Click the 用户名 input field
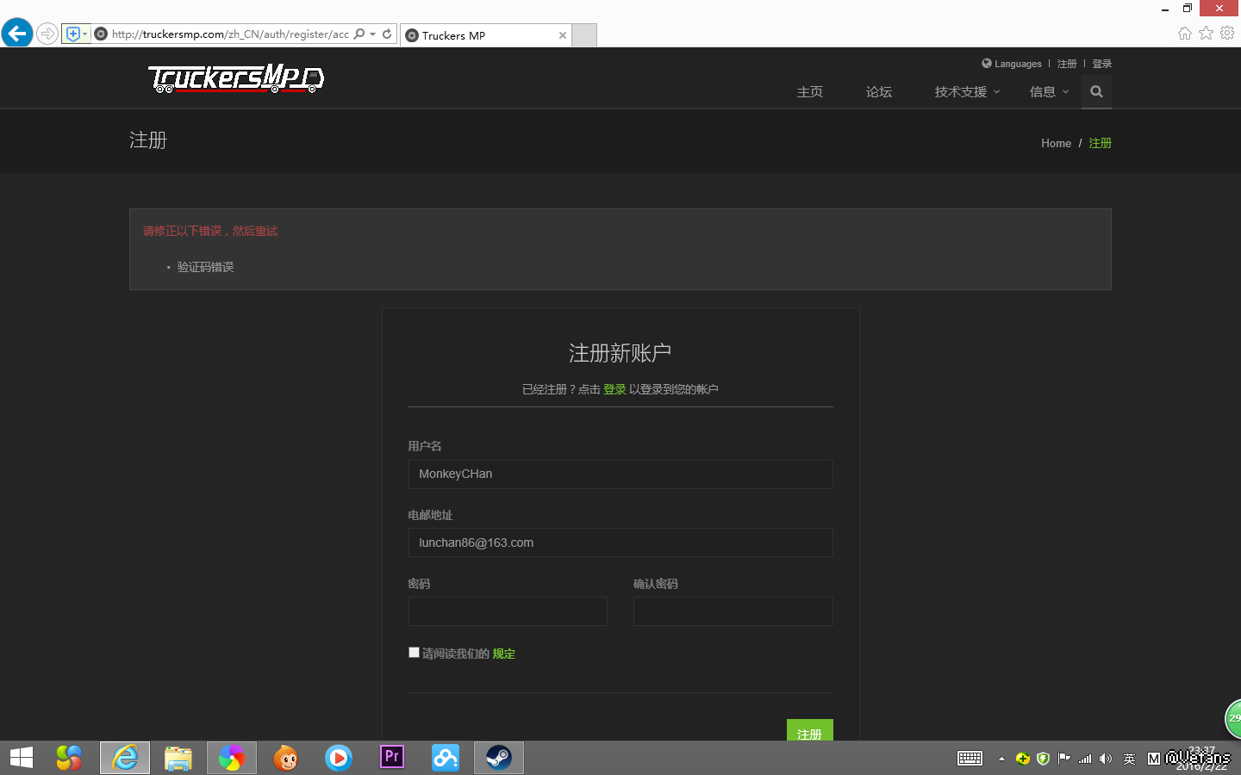Screen dimensions: 1241x775 coord(620,474)
